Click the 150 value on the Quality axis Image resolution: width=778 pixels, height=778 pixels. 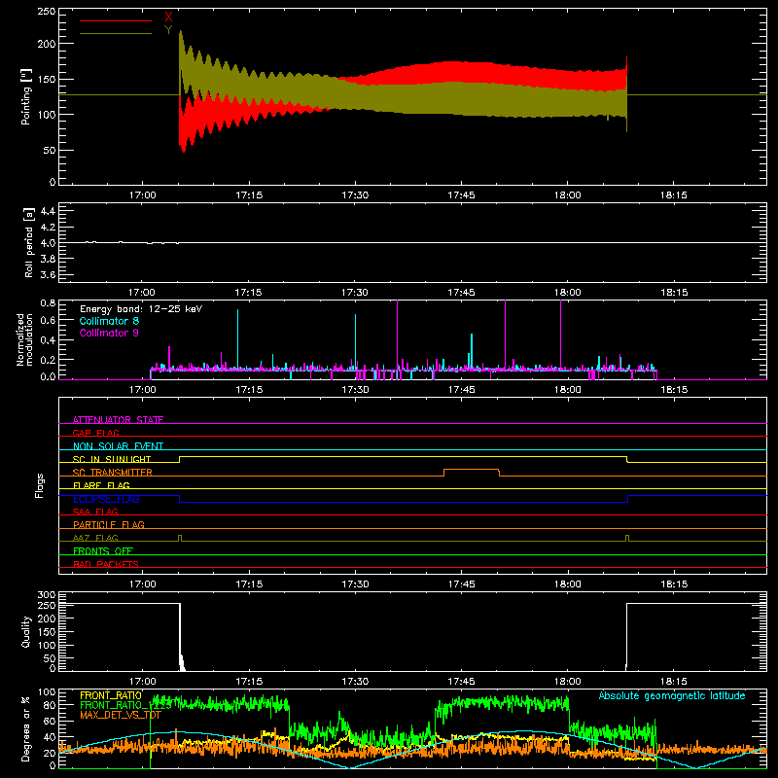click(47, 632)
